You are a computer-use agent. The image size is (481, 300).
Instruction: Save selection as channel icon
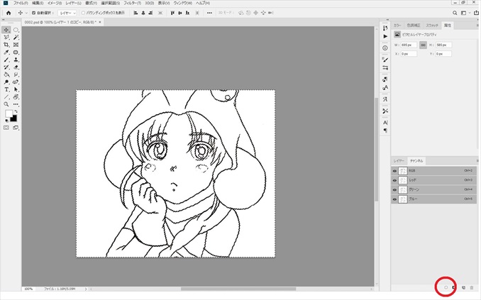(x=454, y=287)
